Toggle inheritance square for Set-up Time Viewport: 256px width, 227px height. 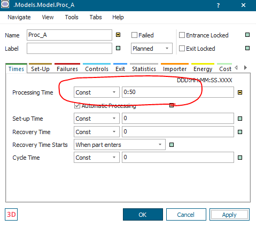[240, 119]
